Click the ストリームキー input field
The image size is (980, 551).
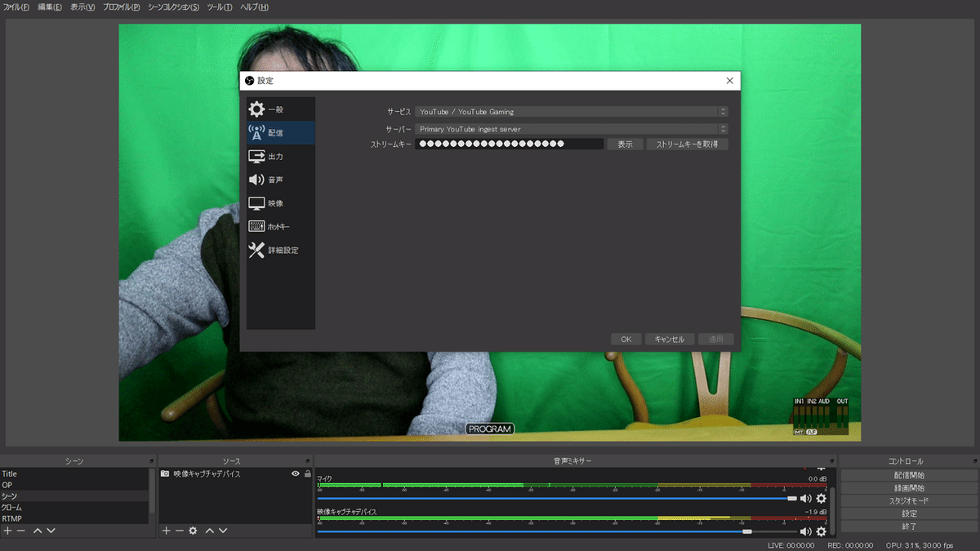(509, 144)
